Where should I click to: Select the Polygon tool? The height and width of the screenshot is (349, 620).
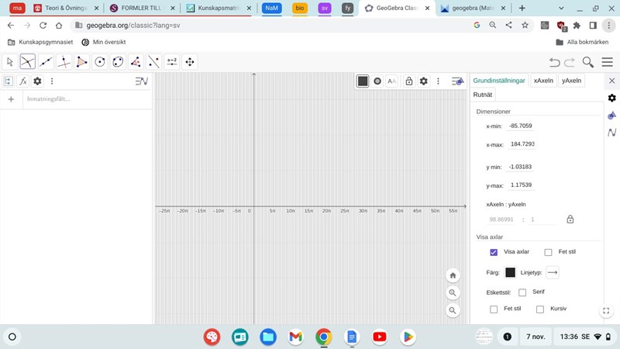point(82,62)
